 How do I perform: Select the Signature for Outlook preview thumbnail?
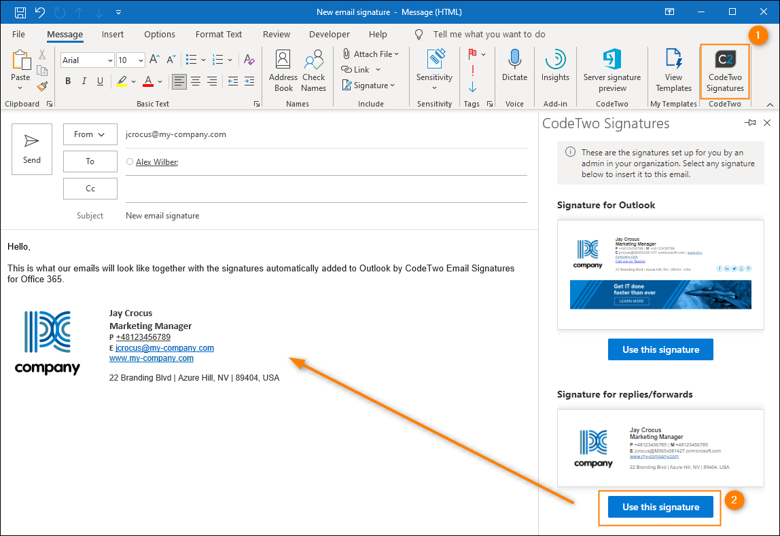pyautogui.click(x=660, y=275)
